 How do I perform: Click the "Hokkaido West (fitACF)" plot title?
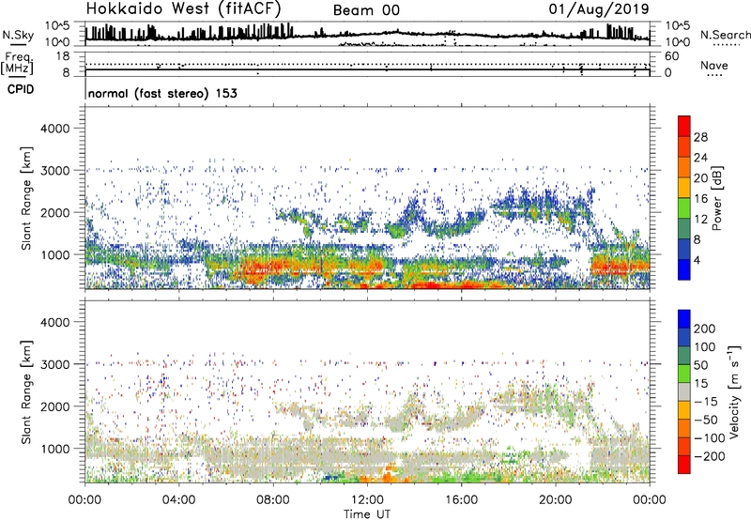pos(183,8)
